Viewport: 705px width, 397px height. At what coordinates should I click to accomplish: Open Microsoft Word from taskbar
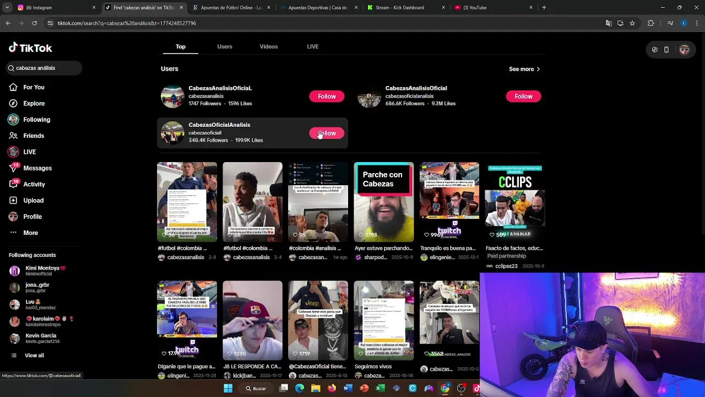pyautogui.click(x=348, y=389)
